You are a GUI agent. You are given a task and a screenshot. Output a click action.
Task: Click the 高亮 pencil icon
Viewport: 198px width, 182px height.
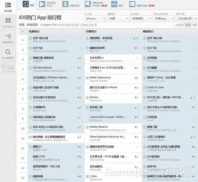coord(177,25)
